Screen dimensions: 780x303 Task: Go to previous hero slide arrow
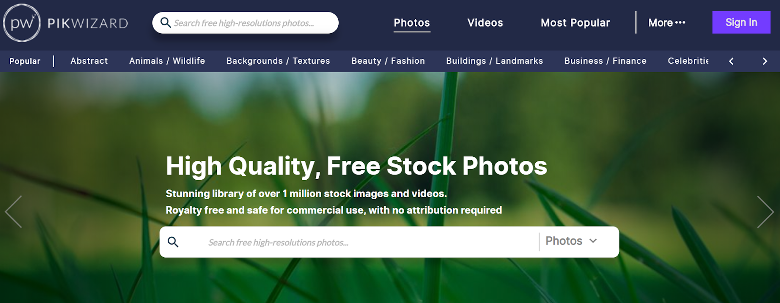point(13,211)
